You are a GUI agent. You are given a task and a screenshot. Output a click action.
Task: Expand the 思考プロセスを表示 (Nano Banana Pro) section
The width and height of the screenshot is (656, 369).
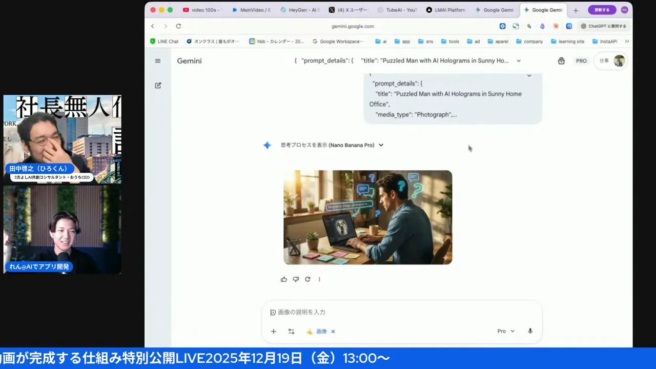pos(380,145)
